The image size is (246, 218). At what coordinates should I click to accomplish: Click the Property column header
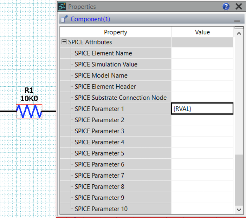point(116,32)
